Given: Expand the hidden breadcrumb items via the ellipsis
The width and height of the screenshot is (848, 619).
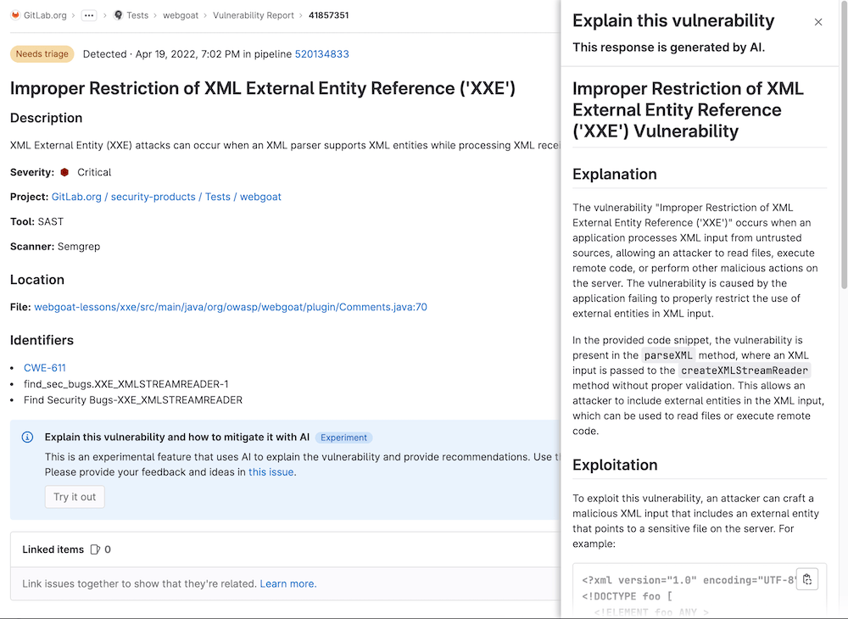Looking at the screenshot, I should tap(88, 14).
